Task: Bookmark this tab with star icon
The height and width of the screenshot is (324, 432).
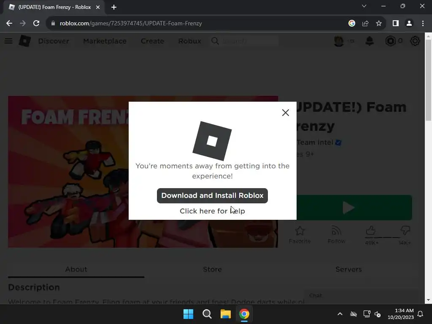Action: tap(379, 24)
